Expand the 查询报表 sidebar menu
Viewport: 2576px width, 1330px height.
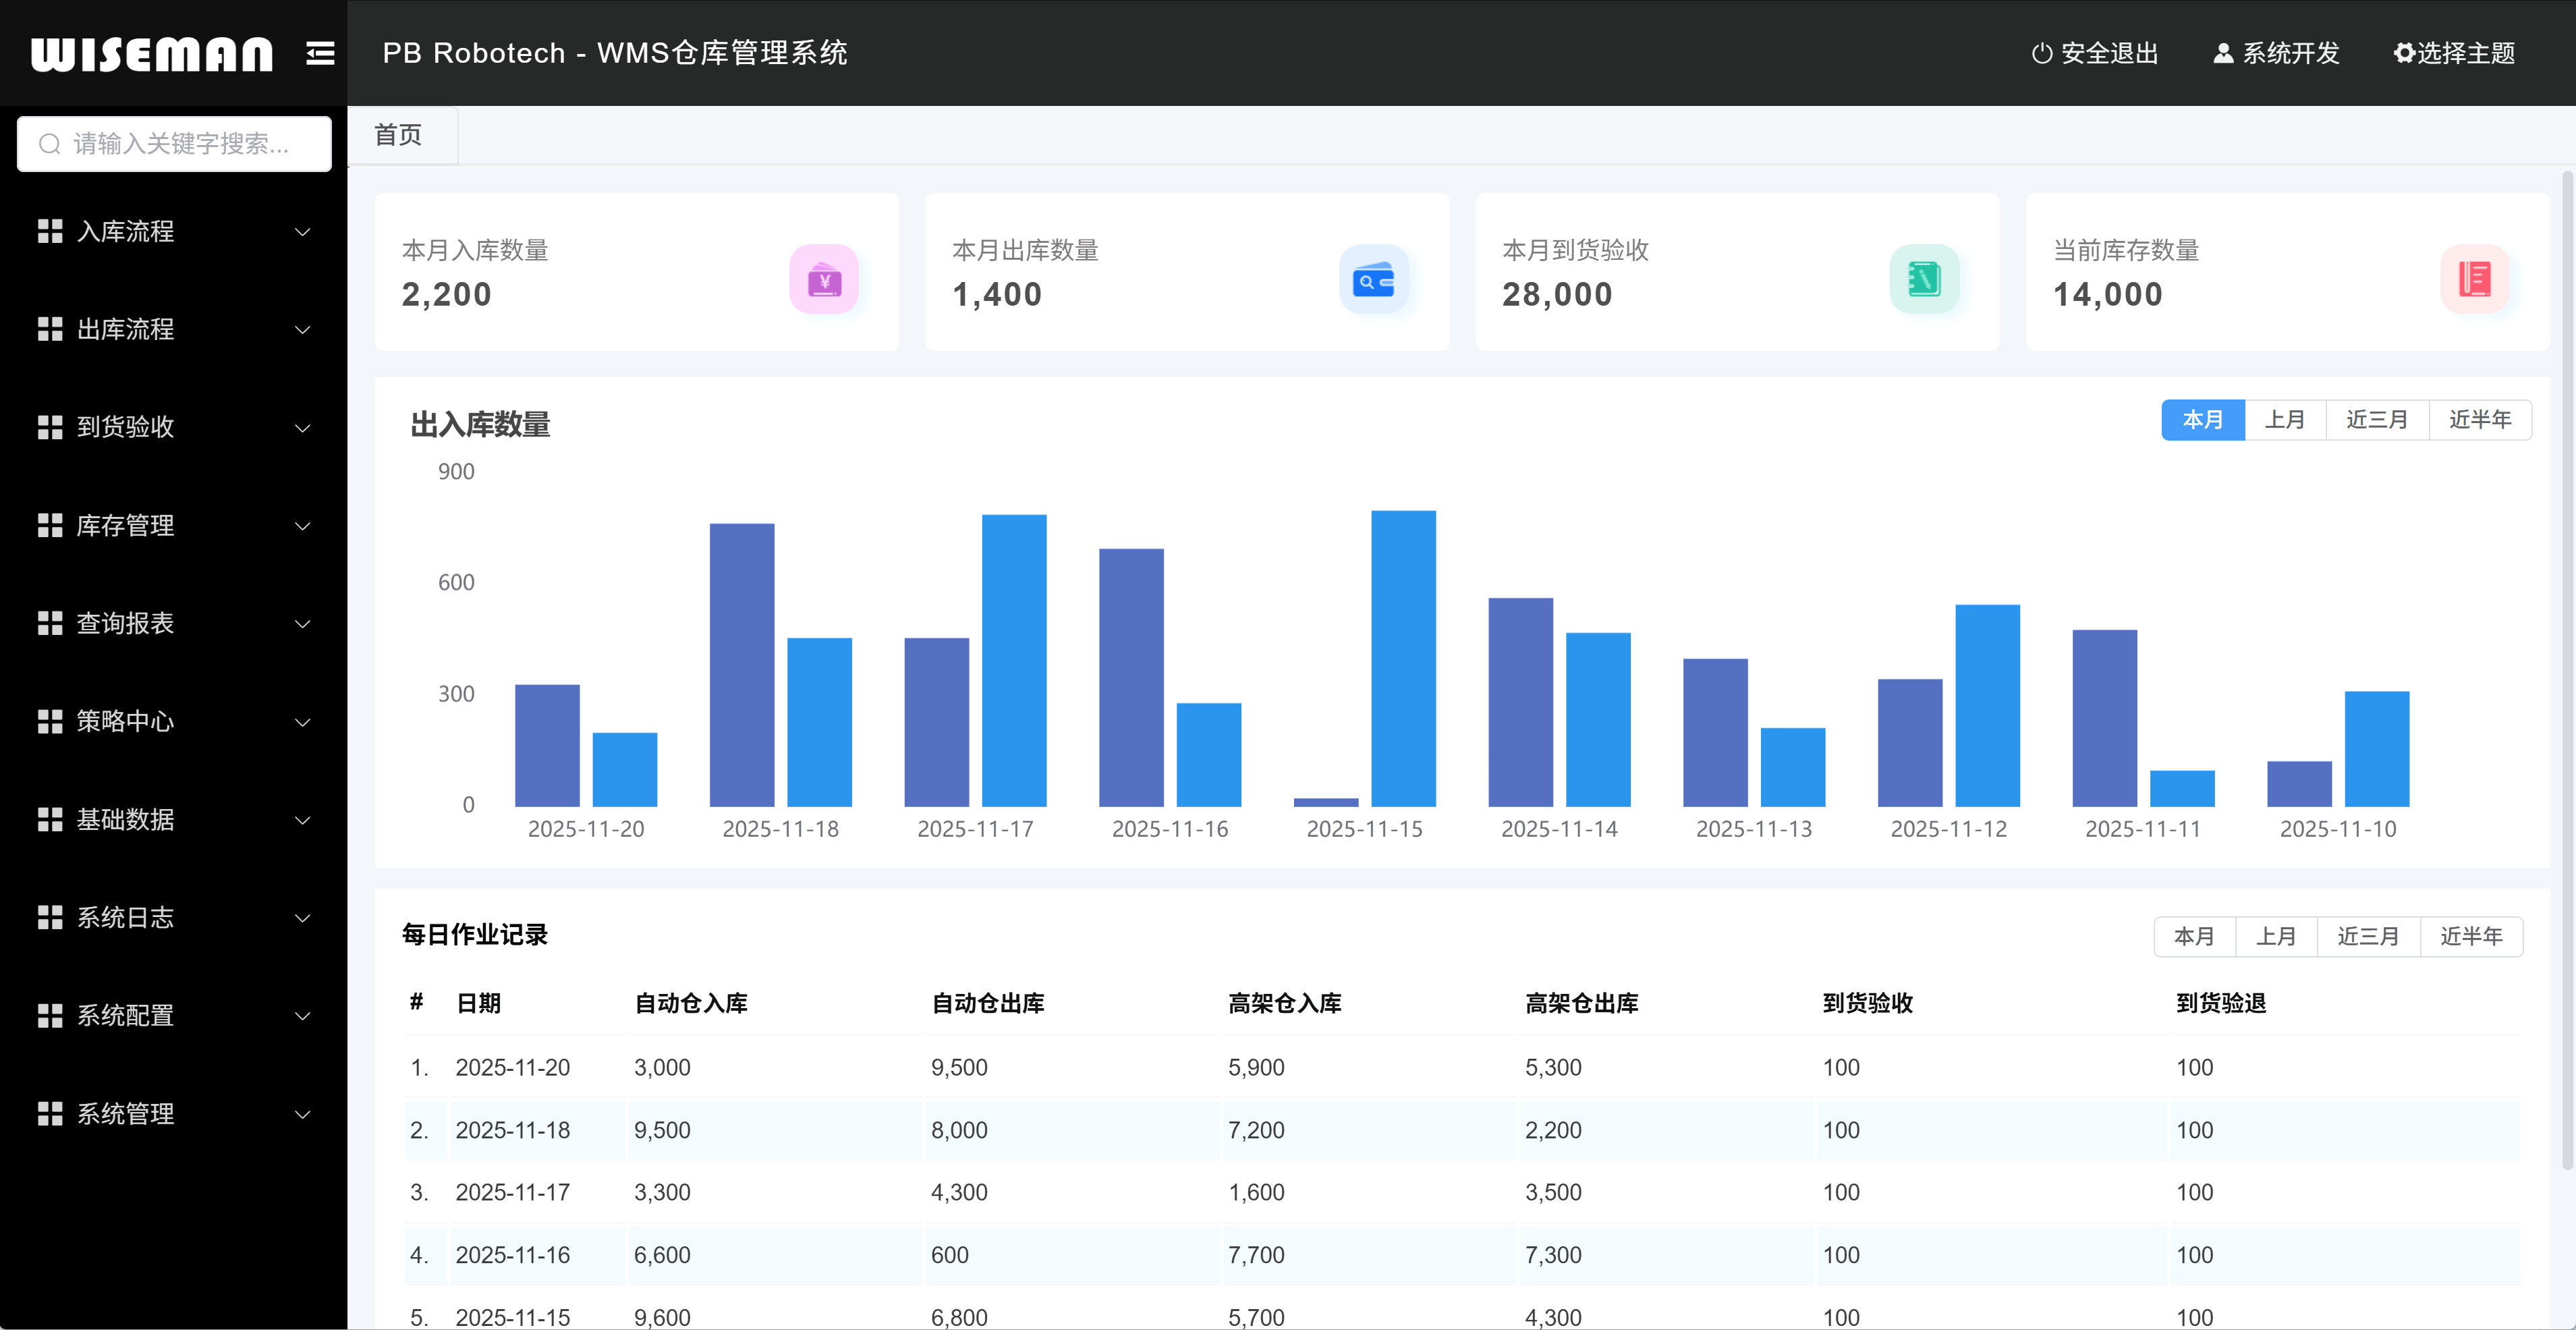pyautogui.click(x=125, y=623)
